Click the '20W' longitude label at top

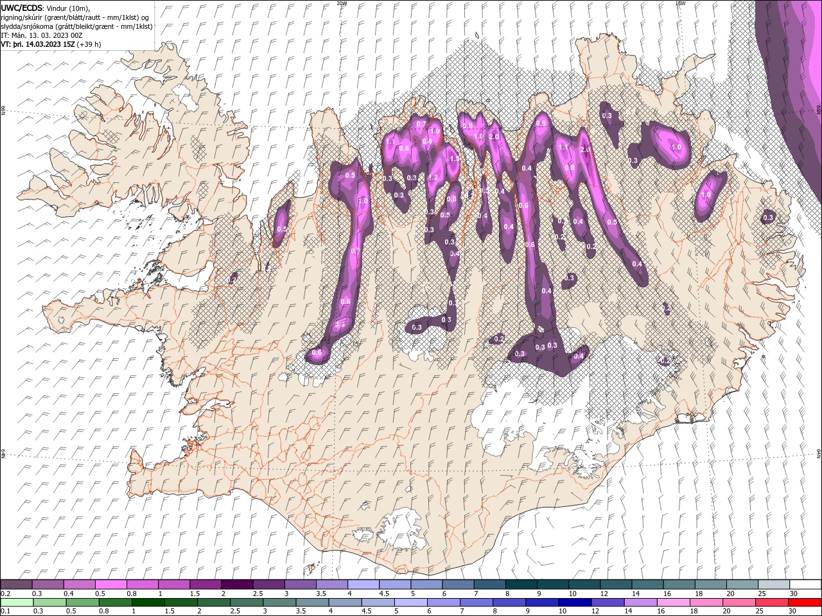(342, 3)
